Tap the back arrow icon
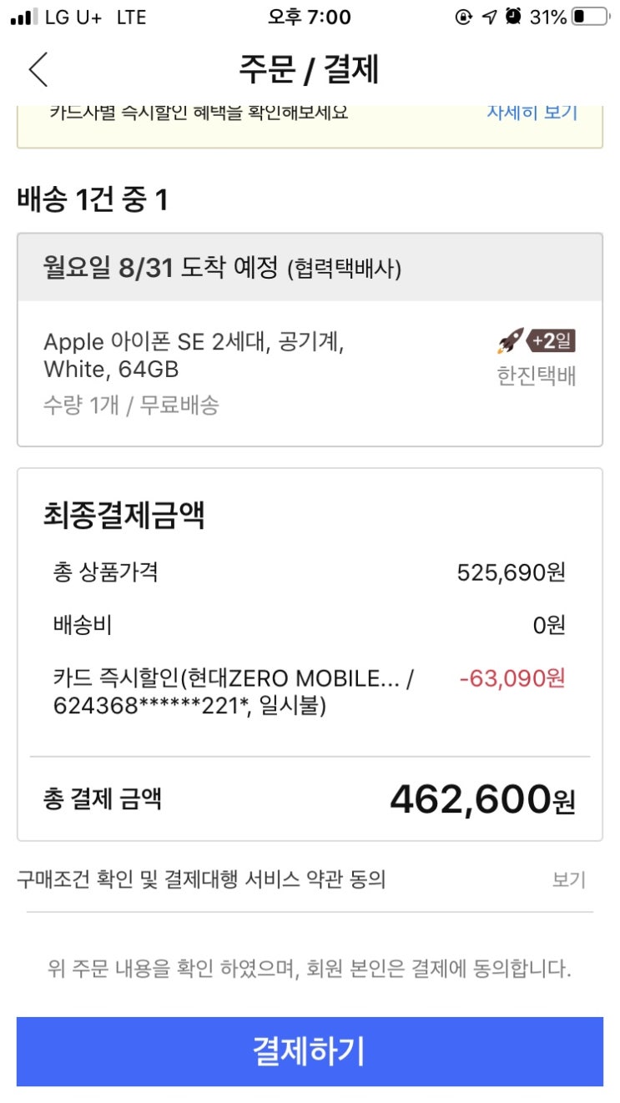 coord(38,69)
